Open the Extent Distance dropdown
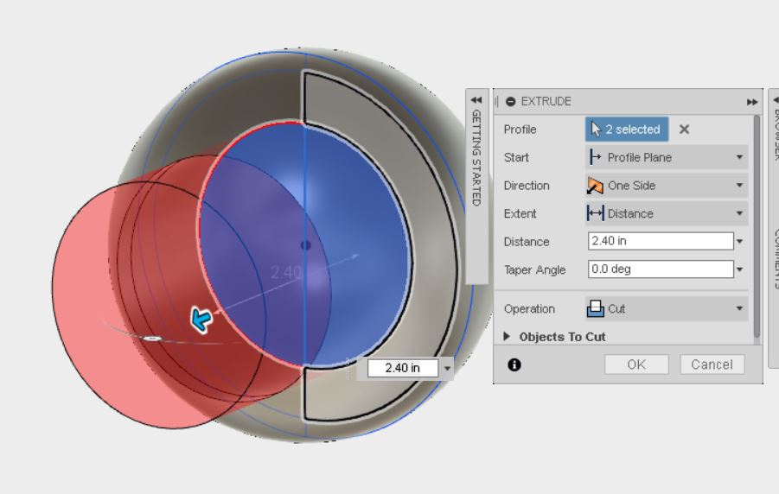This screenshot has height=494, width=779. click(667, 213)
